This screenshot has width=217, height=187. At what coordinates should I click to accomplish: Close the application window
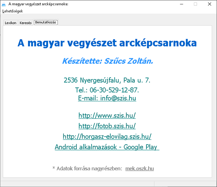click(209, 4)
